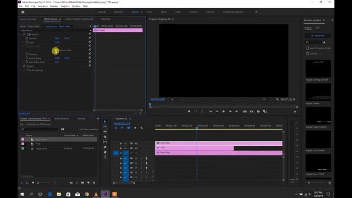The height and width of the screenshot is (198, 352).
Task: Expand the Opacity effect group
Action: point(21,66)
